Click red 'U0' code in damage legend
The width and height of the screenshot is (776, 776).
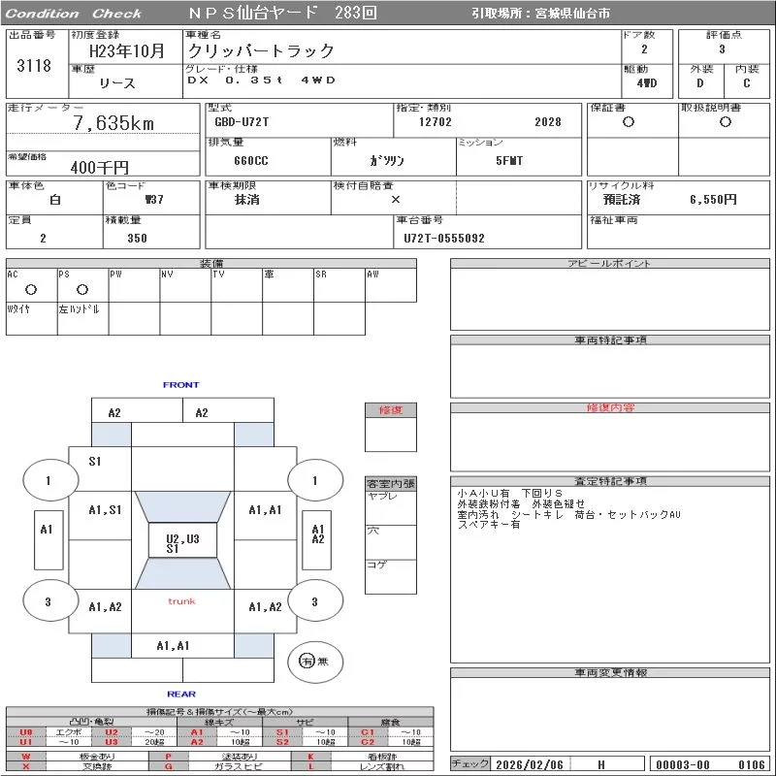coord(26,732)
